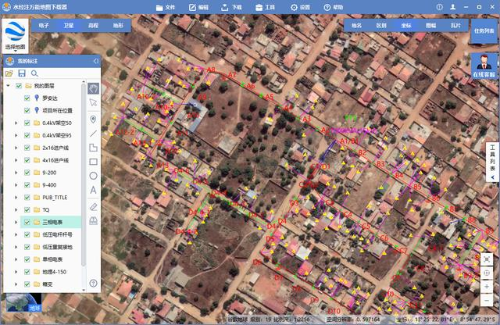Open the annotation panel help question mark

pyautogui.click(x=93, y=284)
